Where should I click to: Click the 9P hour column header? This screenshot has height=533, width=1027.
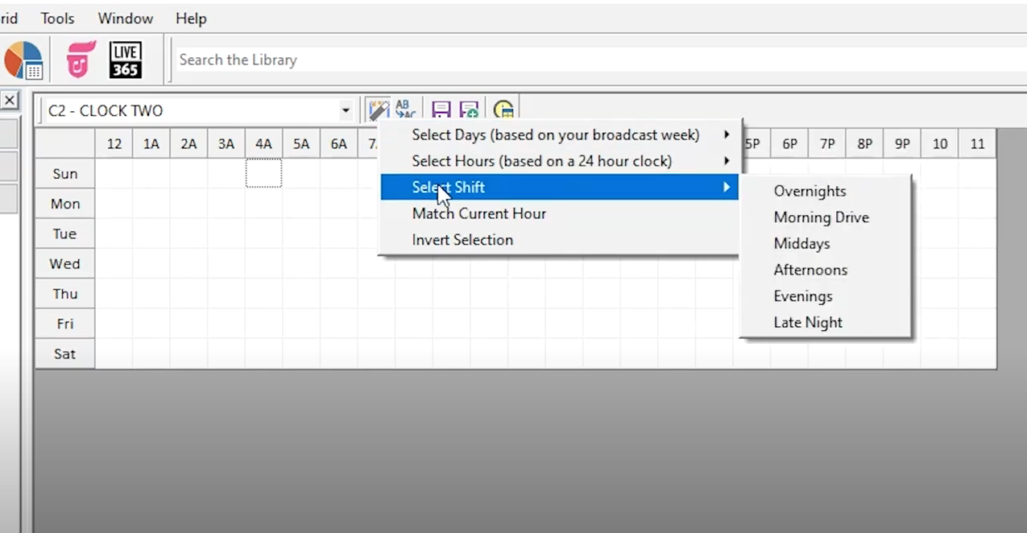902,144
